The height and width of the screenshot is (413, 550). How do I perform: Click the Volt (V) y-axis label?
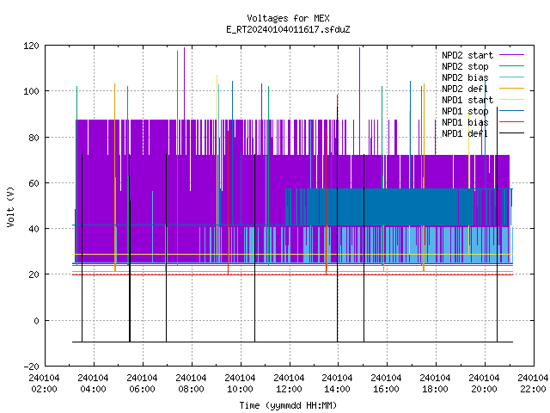click(x=10, y=206)
